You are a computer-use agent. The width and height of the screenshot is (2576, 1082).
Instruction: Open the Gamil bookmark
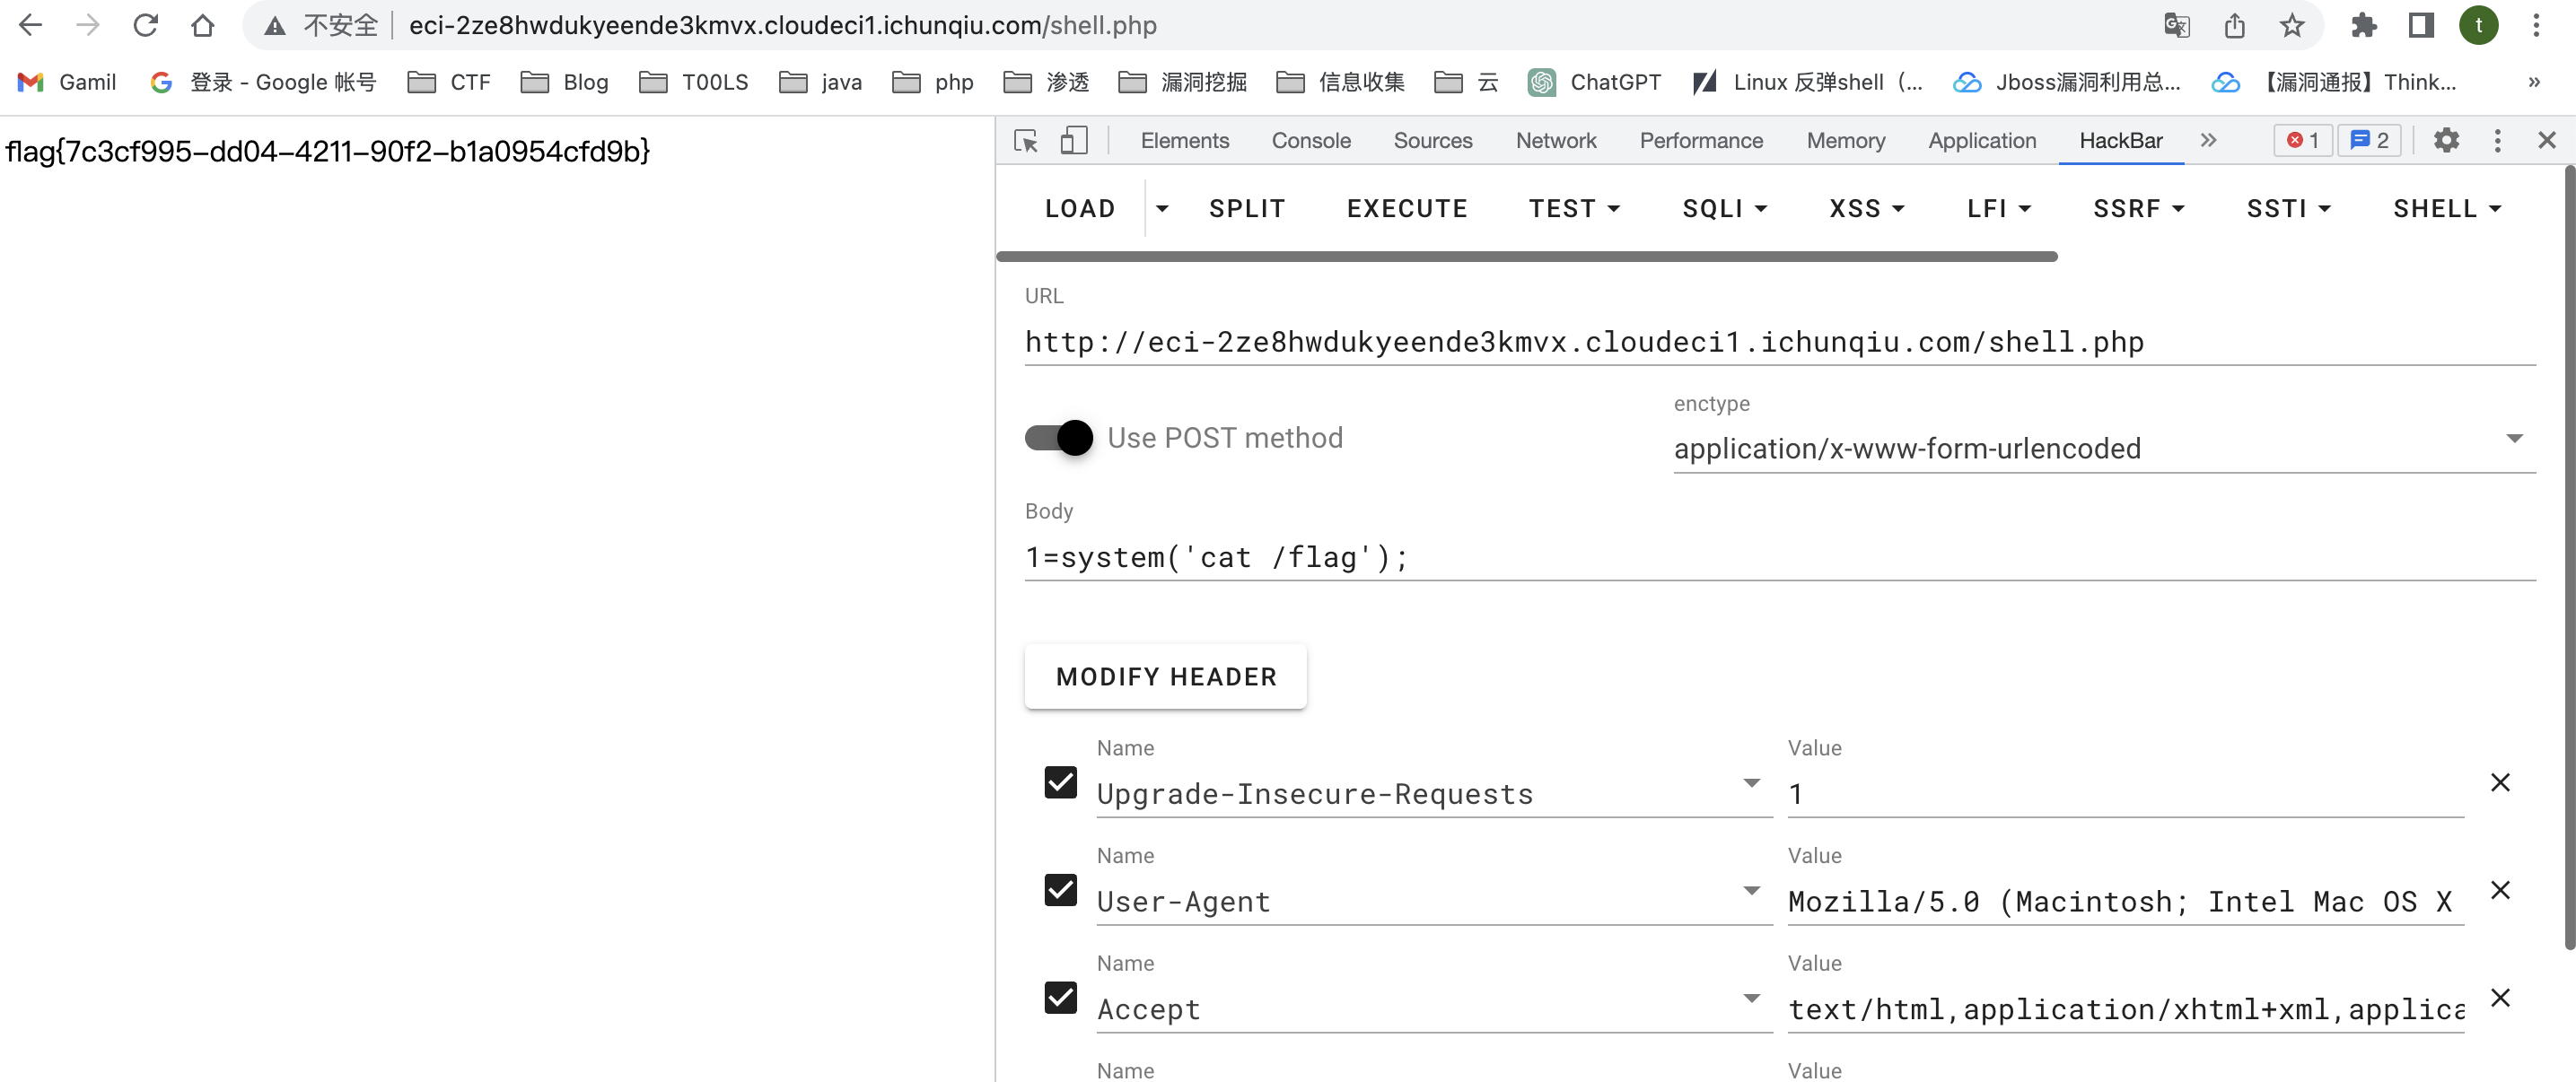[67, 82]
